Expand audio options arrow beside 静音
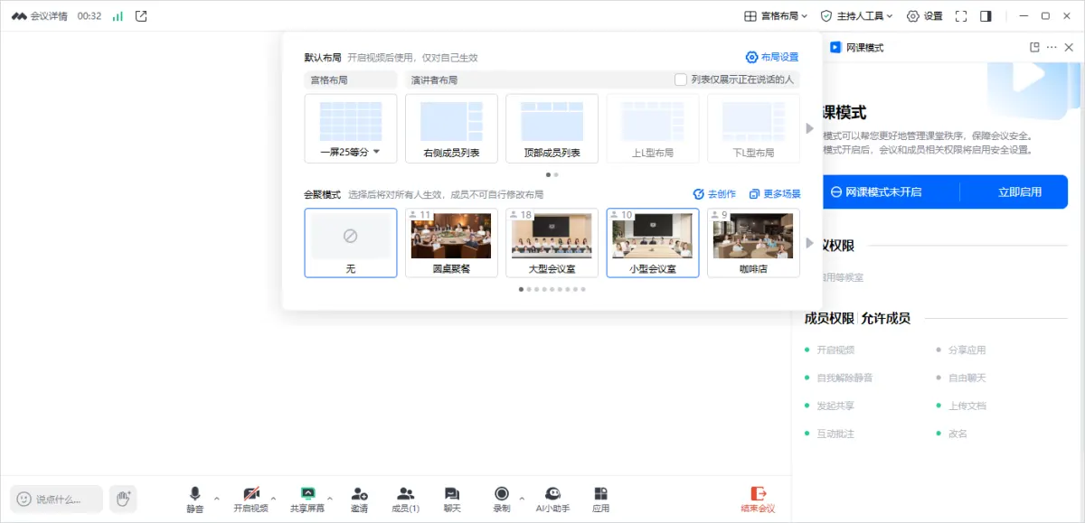The width and height of the screenshot is (1085, 523). click(x=216, y=498)
